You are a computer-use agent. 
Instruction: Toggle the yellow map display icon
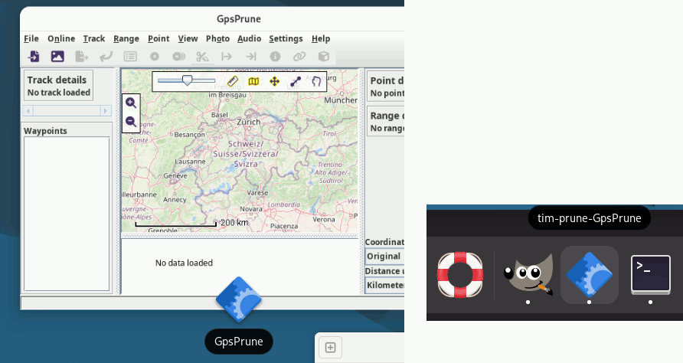click(253, 81)
